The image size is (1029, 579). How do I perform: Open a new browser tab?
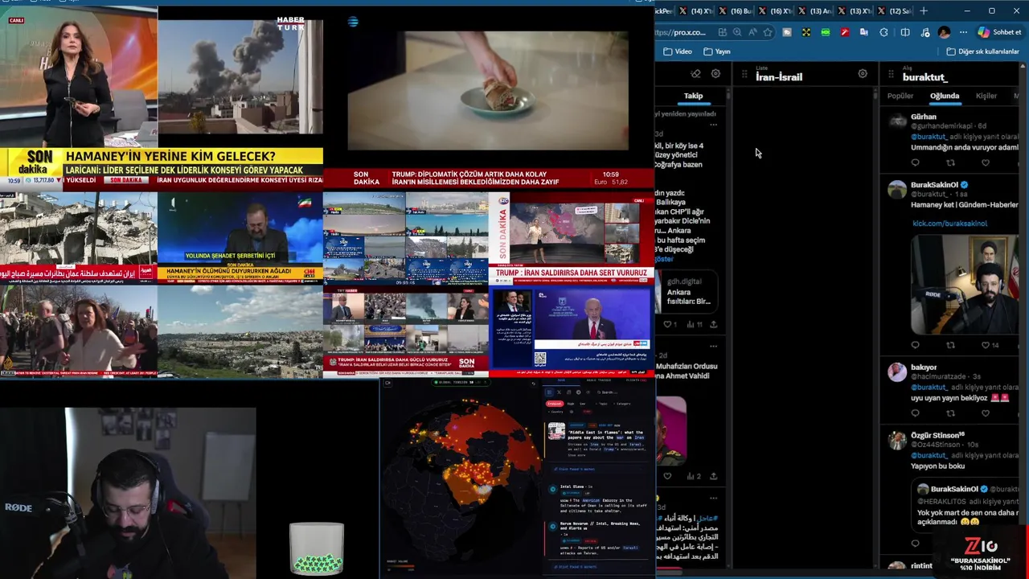(924, 10)
